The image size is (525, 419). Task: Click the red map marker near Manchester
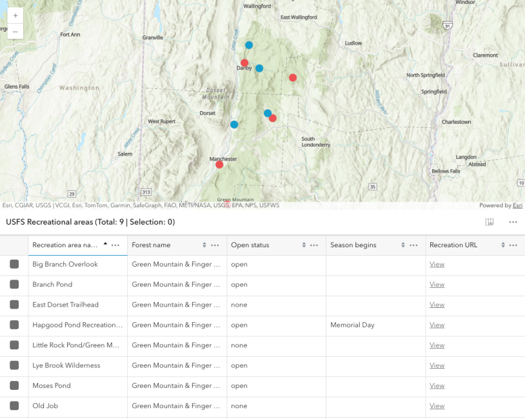(x=219, y=164)
